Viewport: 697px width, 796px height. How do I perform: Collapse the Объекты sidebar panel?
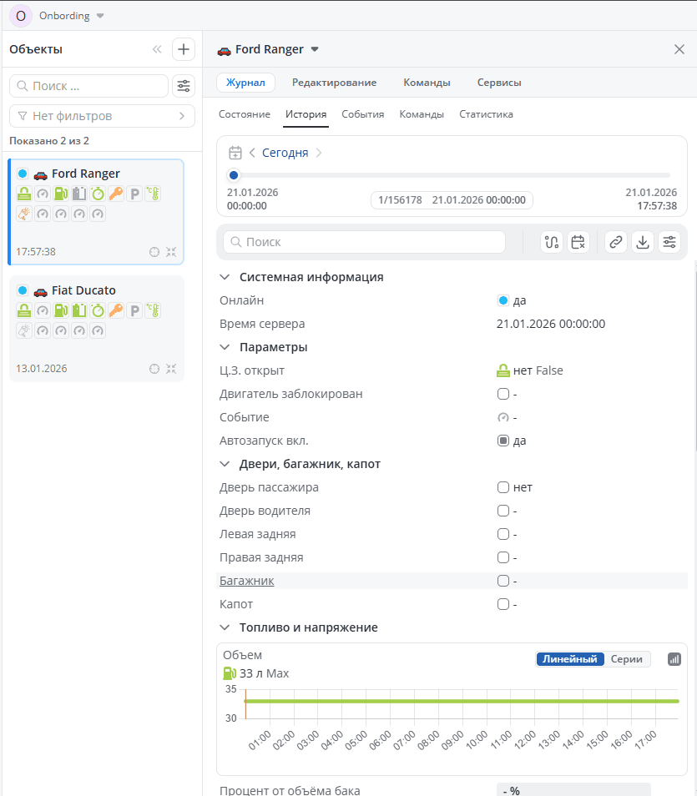click(157, 49)
